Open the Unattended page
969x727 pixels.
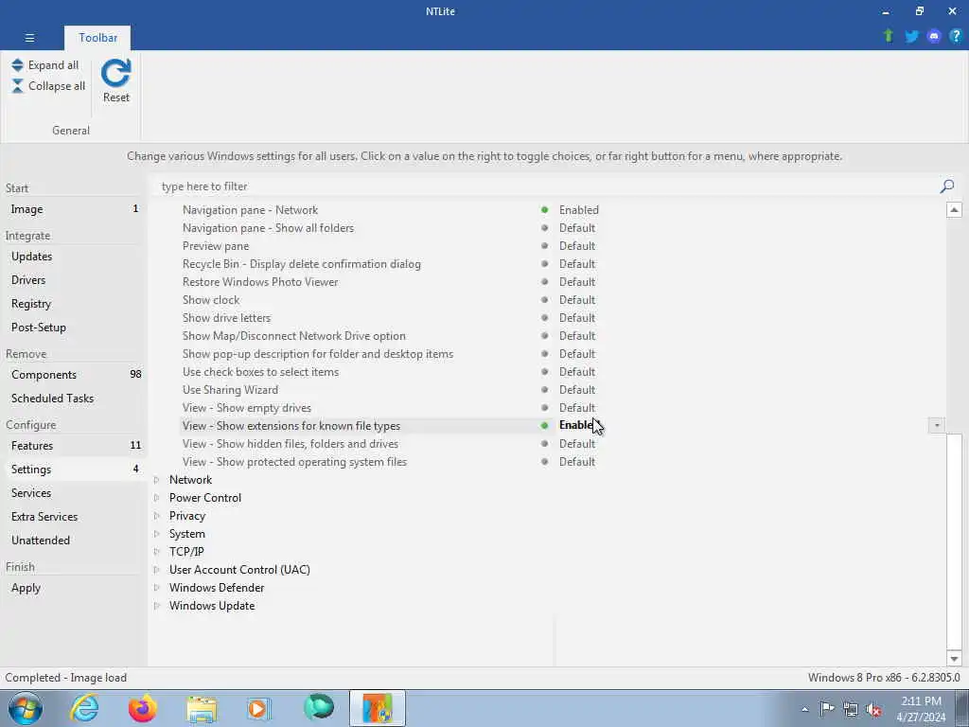(x=74, y=541)
